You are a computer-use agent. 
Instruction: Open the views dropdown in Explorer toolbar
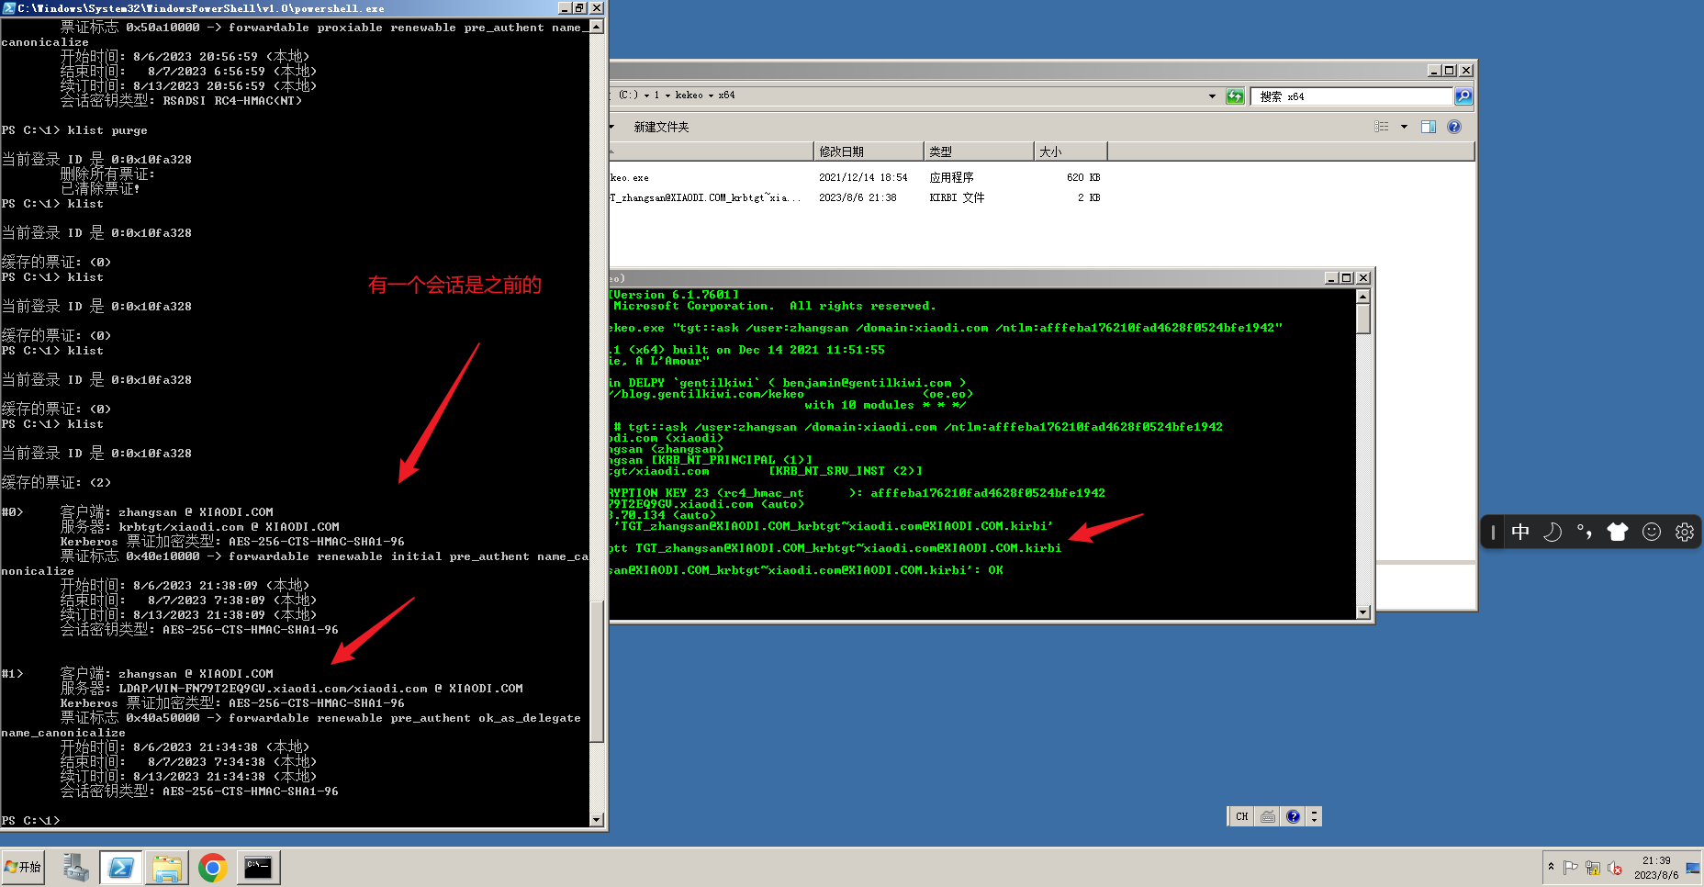coord(1404,127)
